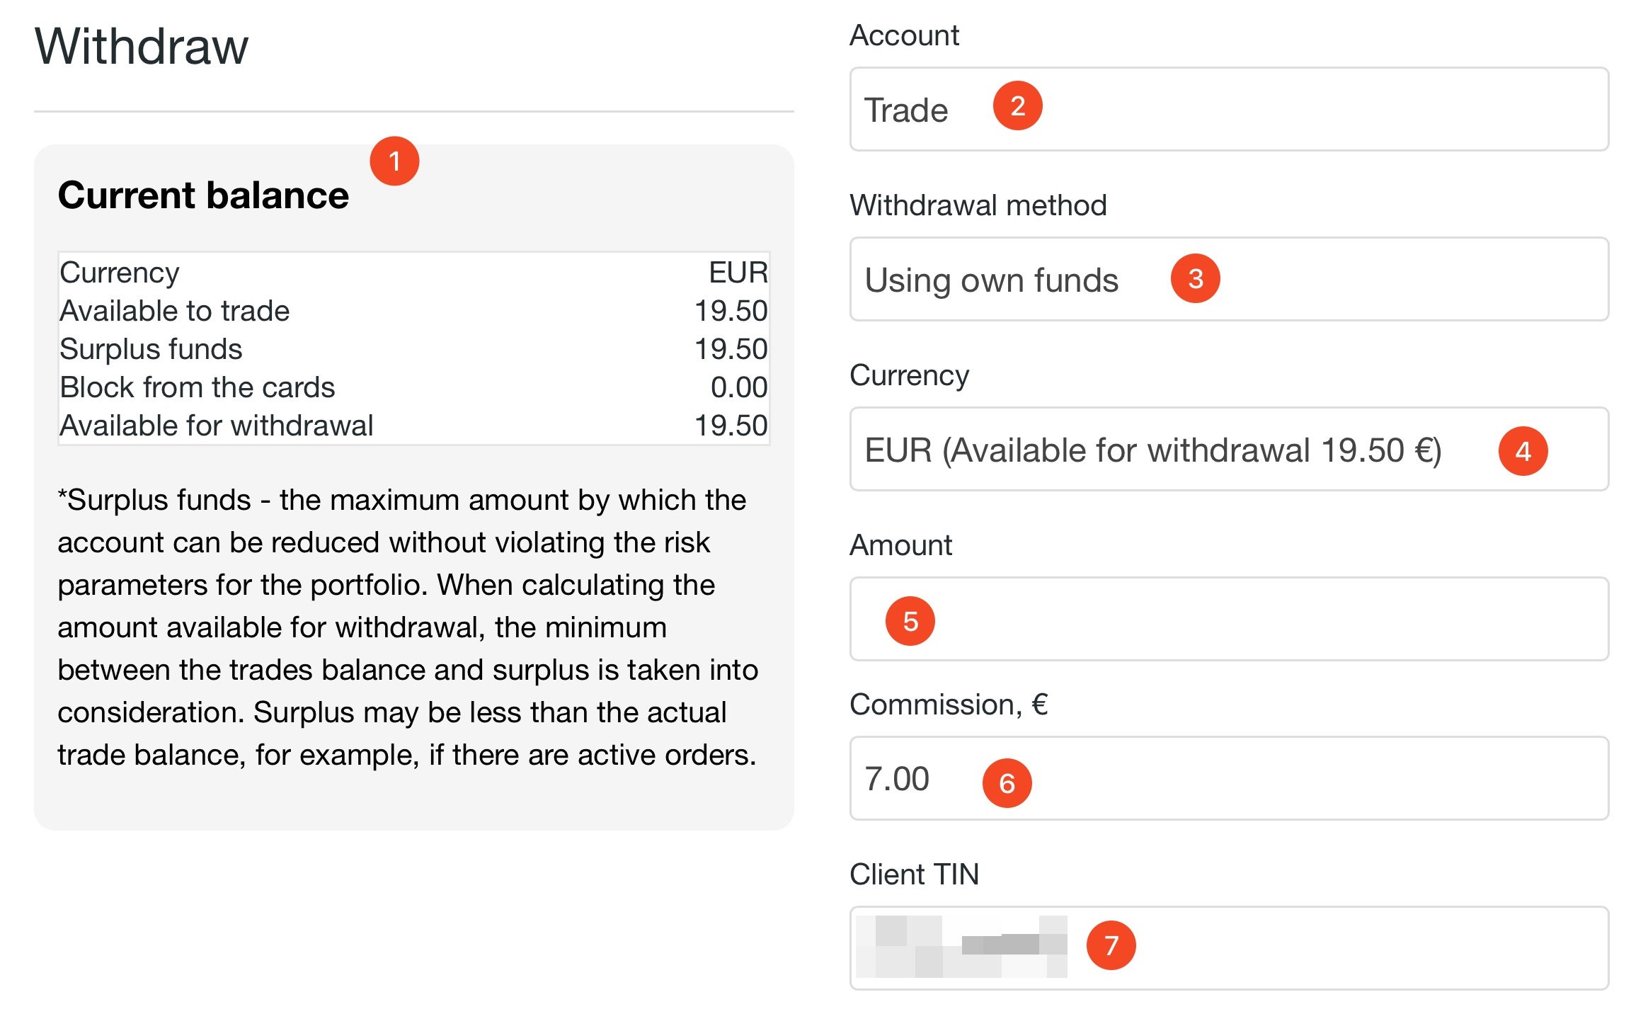Screen dimensions: 1631x1014
Task: Select red marker 3 near Using own funds
Action: [1195, 279]
